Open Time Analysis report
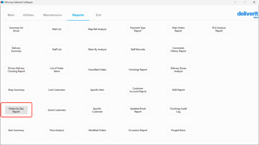Screen dimensions: 259x145 point(57,130)
